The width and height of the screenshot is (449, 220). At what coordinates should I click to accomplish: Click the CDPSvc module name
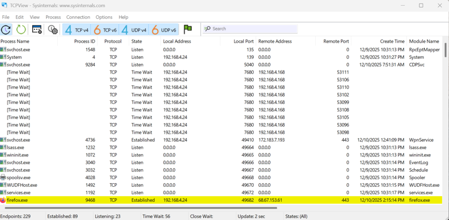pos(417,65)
